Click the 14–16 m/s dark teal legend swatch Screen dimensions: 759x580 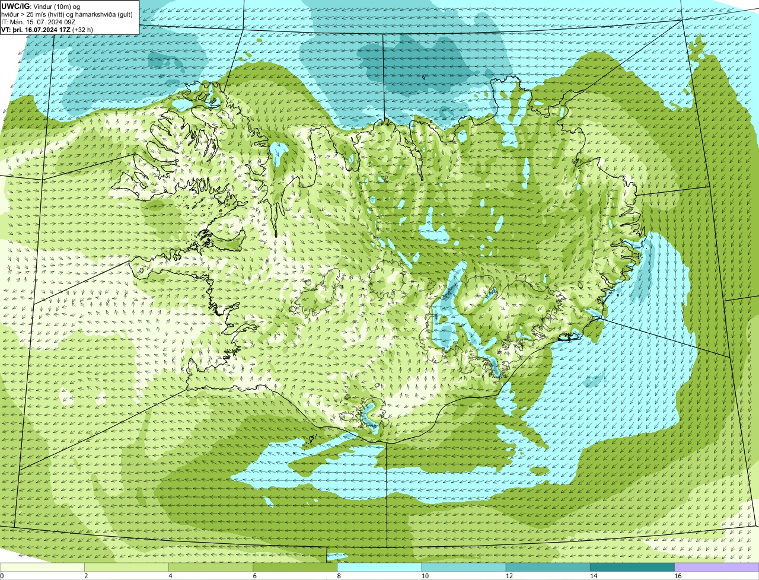633,567
